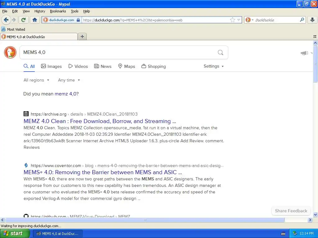Click the lock site identity icon

click(x=78, y=20)
